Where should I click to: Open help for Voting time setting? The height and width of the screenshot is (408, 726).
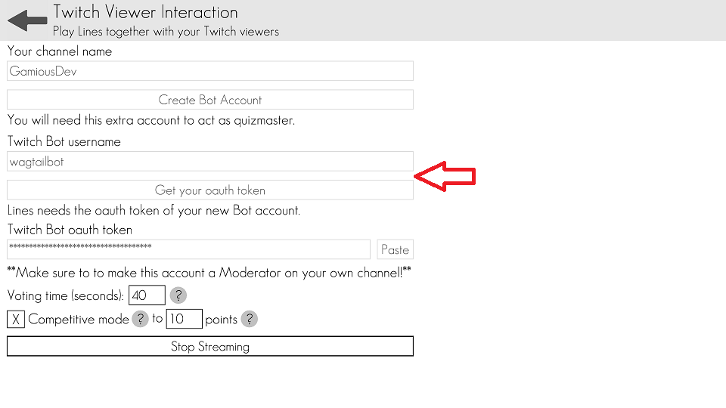pos(178,295)
